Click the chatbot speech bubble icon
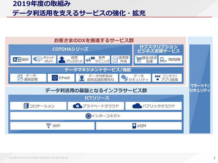 click(38, 59)
